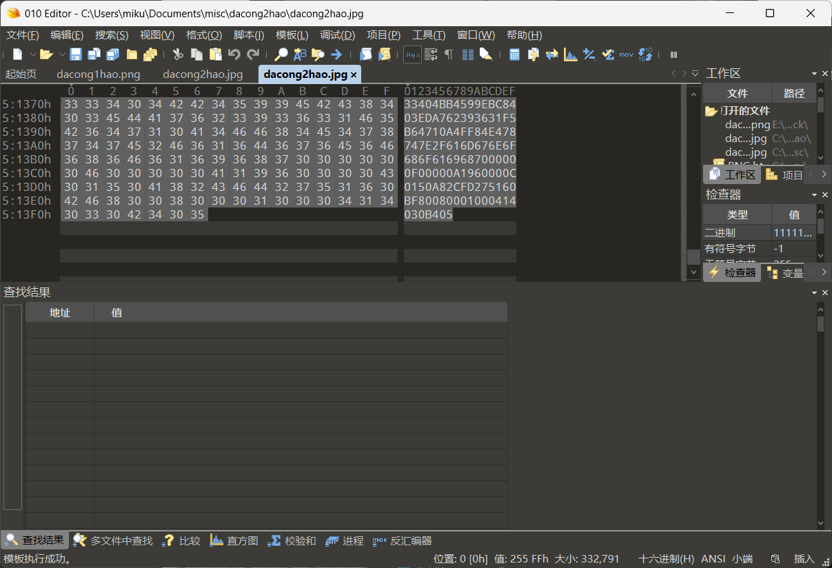Open the 工具(T) menu
Viewport: 832px width, 568px height.
click(429, 35)
